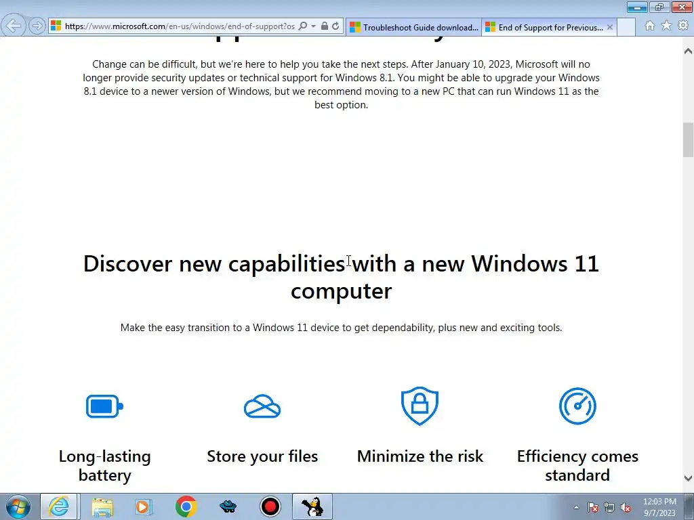Click the browser Forward arrow button
Image resolution: width=694 pixels, height=520 pixels.
37,26
